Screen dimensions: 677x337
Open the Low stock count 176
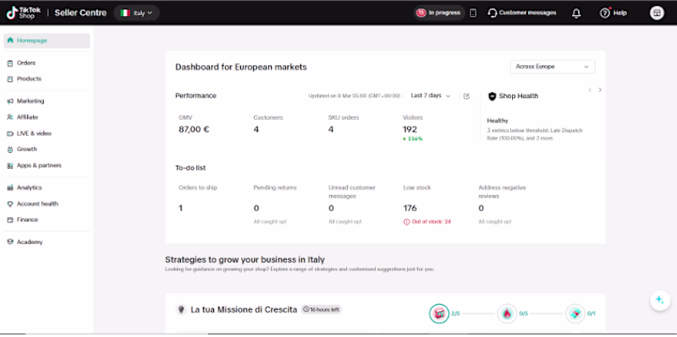coord(410,209)
